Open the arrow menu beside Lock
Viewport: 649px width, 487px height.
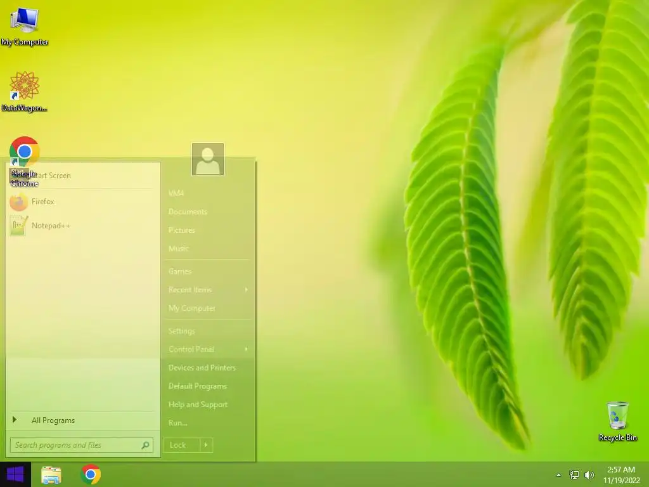206,445
